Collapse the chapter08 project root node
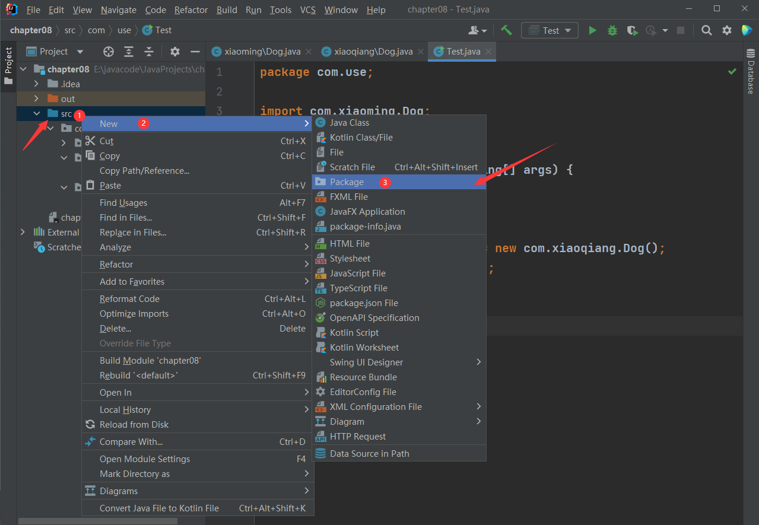This screenshot has height=525, width=759. point(24,69)
